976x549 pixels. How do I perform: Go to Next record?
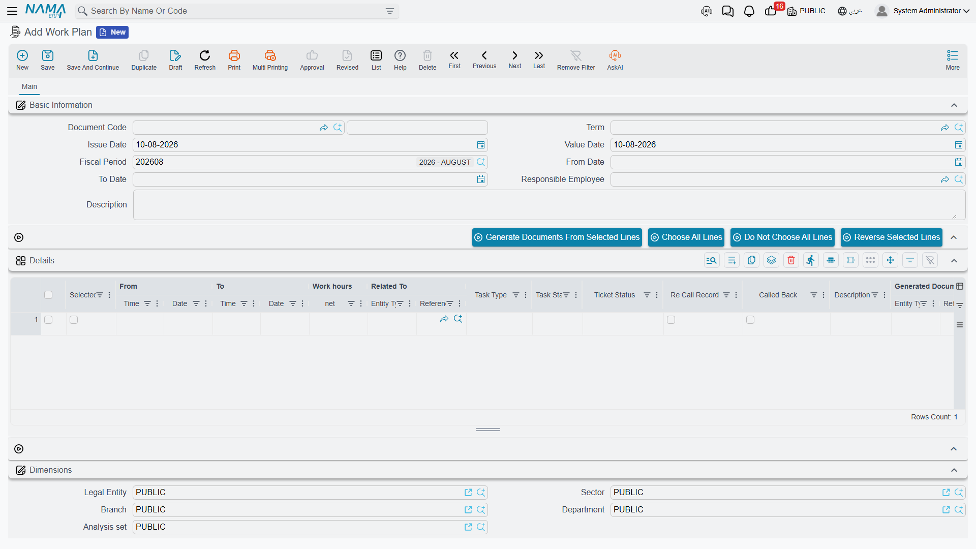pos(515,59)
